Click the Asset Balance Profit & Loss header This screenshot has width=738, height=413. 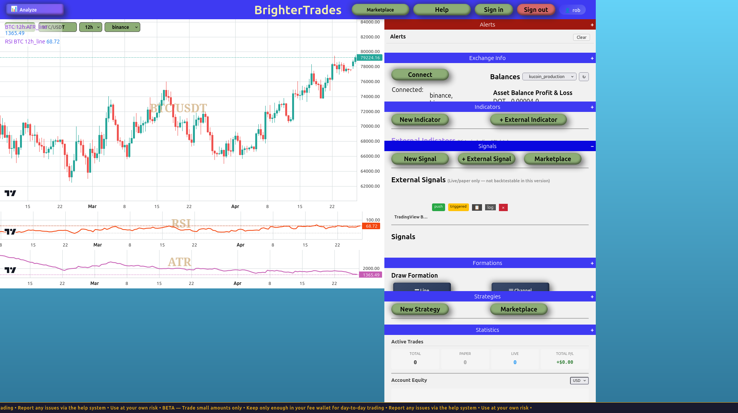(x=533, y=93)
